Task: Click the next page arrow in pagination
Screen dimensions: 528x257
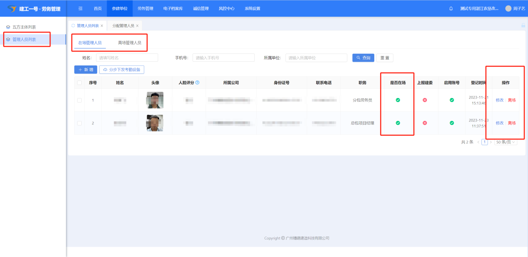Action: 490,142
